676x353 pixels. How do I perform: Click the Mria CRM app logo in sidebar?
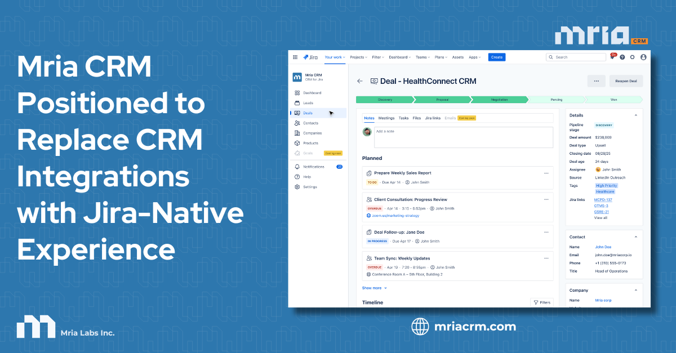pos(297,77)
